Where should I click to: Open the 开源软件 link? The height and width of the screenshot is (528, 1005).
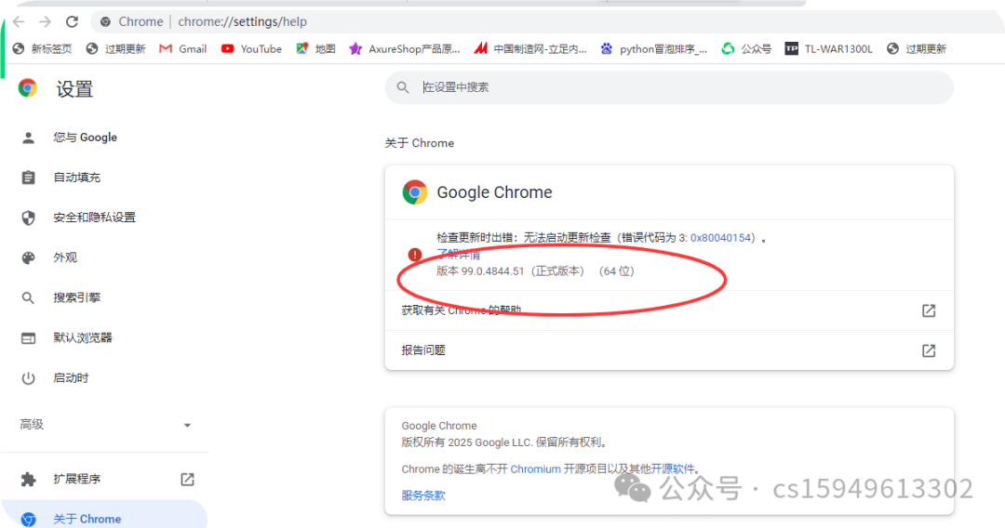coord(673,469)
